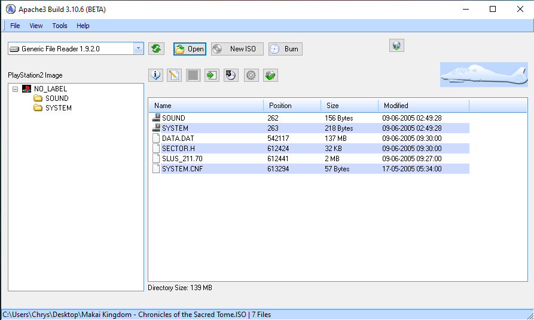Click the gray square stop icon
Viewport: 534px width, 320px height.
coord(193,75)
